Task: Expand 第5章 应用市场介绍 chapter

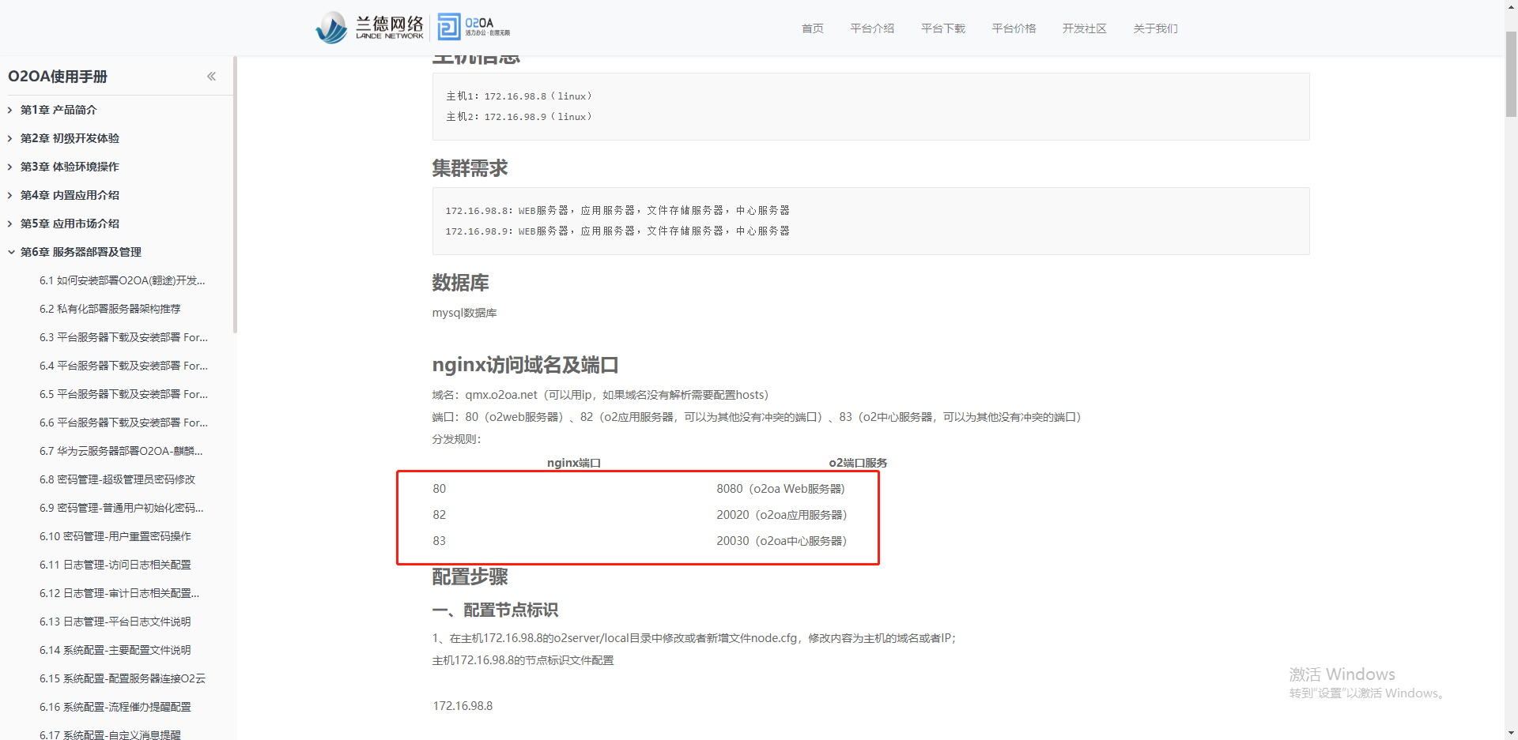Action: coord(10,224)
